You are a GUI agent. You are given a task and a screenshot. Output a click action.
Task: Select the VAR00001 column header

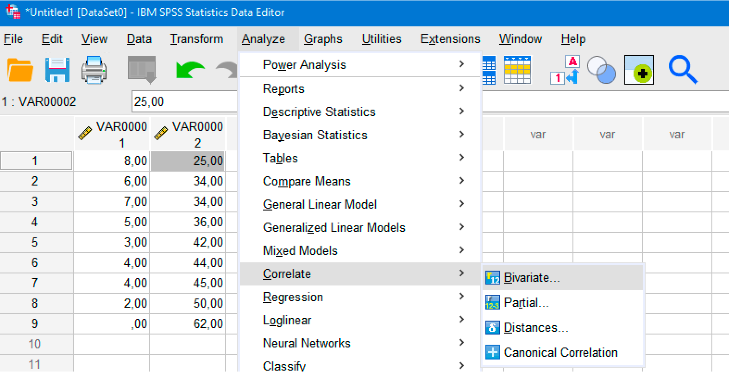tap(111, 134)
